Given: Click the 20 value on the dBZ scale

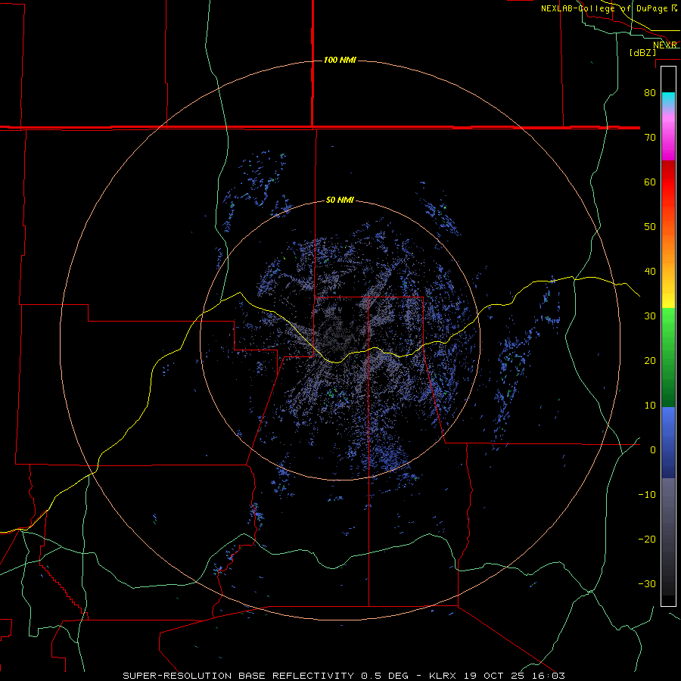Looking at the screenshot, I should [x=650, y=360].
